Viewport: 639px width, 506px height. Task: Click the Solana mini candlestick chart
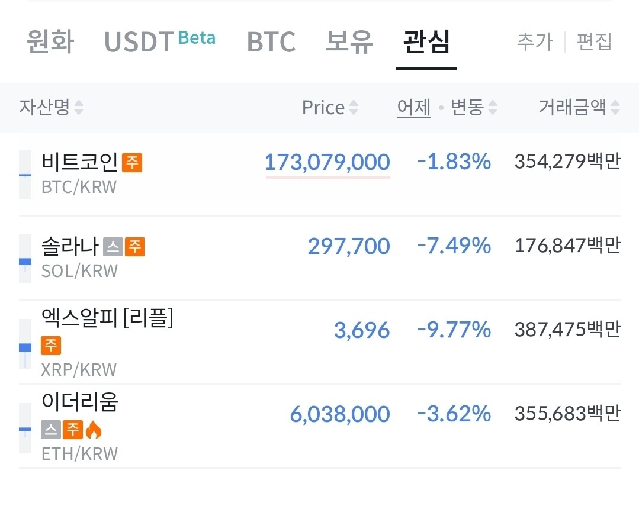25,259
